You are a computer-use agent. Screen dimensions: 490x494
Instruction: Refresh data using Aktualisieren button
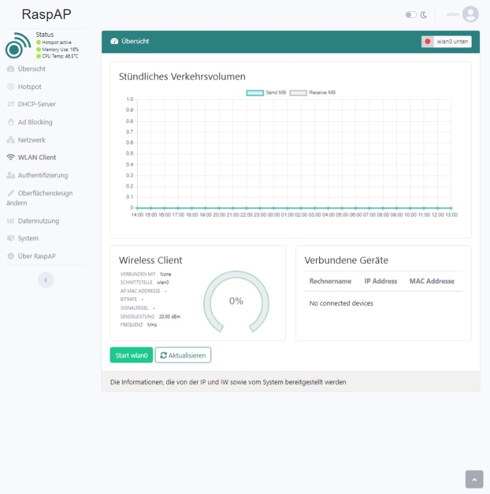tap(183, 355)
